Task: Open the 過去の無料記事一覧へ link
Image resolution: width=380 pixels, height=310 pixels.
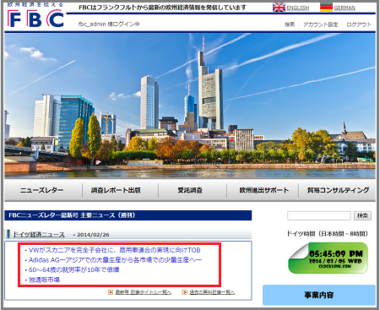Action: (212, 292)
